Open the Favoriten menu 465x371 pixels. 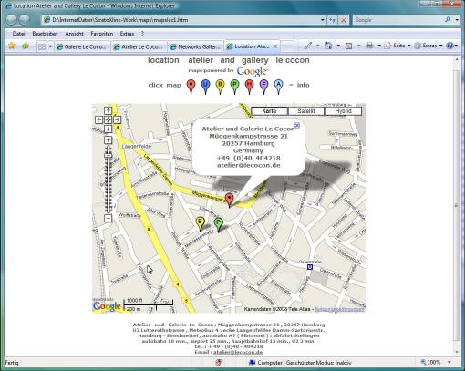pyautogui.click(x=102, y=34)
